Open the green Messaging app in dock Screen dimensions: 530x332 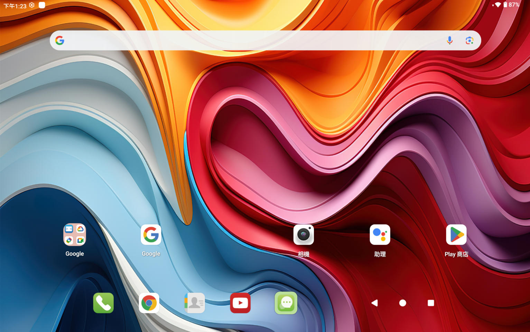(x=286, y=303)
